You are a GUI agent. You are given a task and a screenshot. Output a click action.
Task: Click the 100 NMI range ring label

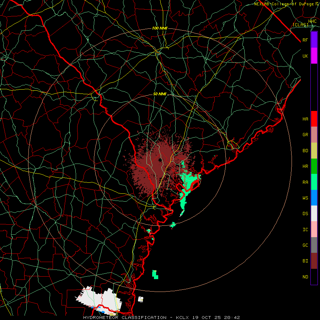pos(160,28)
